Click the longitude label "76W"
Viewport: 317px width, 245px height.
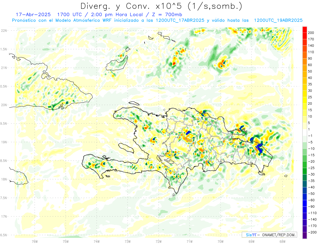coord(35,241)
